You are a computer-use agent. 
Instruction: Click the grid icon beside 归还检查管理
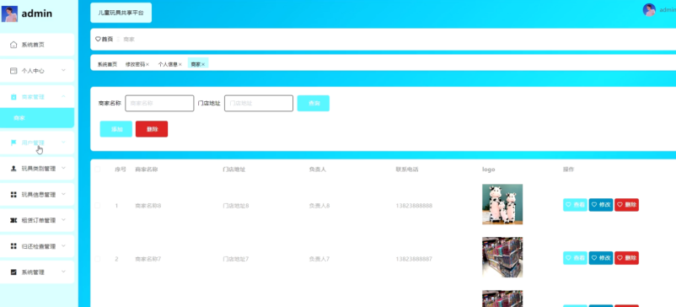13,246
